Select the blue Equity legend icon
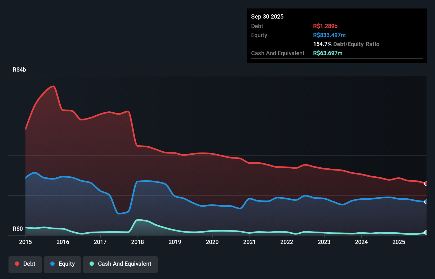The height and width of the screenshot is (279, 435). pyautogui.click(x=52, y=264)
